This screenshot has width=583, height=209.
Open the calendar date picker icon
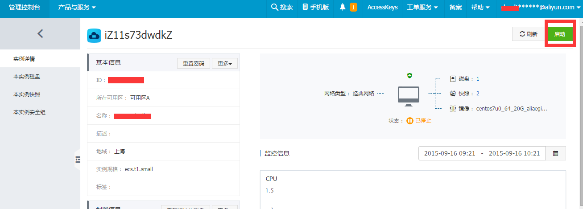click(555, 153)
